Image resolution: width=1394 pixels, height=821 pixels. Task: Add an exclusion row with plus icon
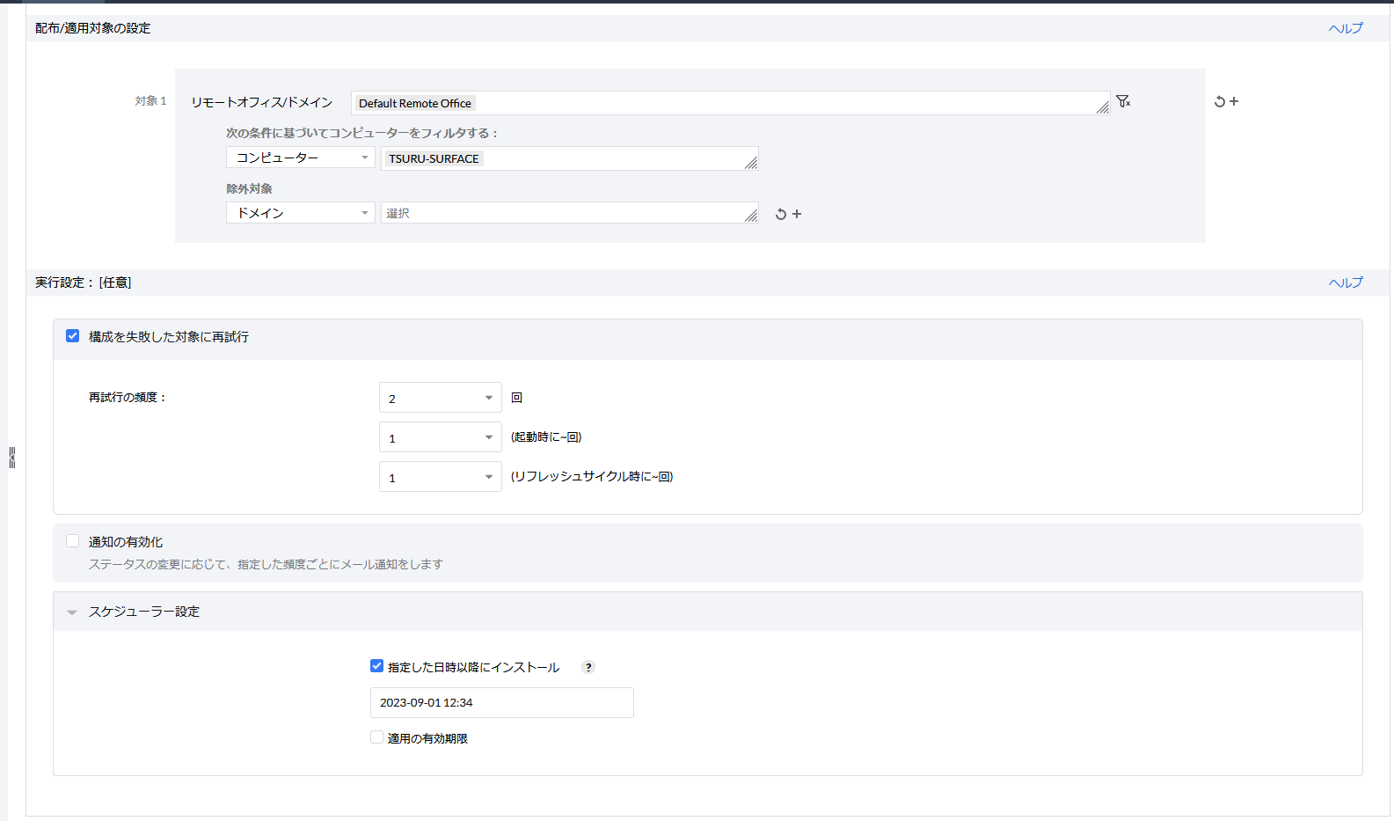point(797,214)
